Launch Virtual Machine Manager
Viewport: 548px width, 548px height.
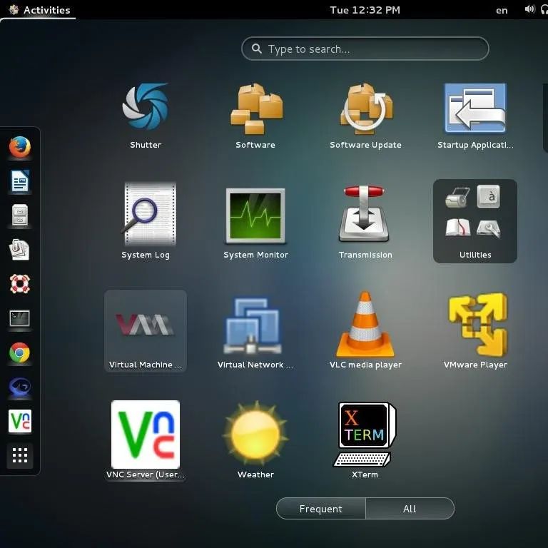146,330
